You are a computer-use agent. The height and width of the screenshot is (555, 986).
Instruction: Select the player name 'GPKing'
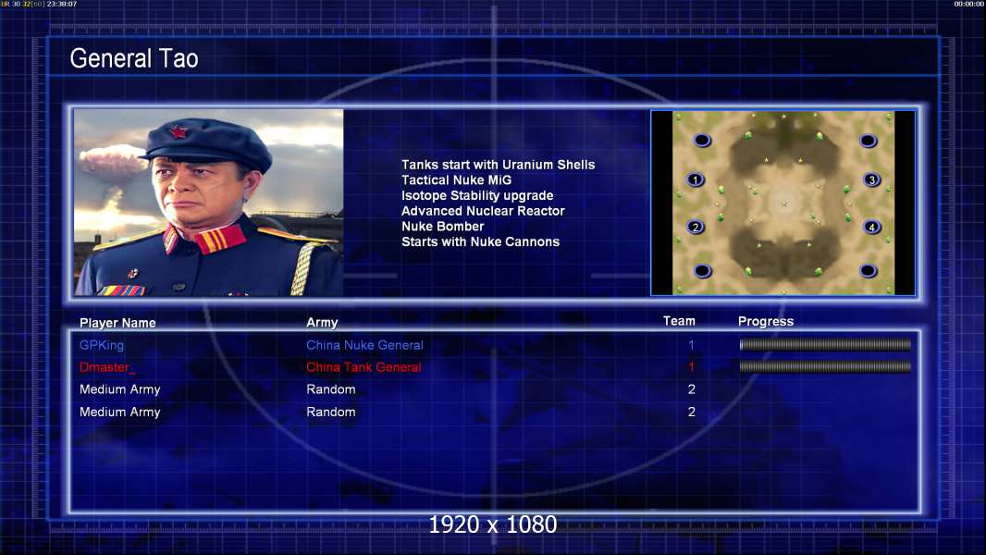coord(101,345)
